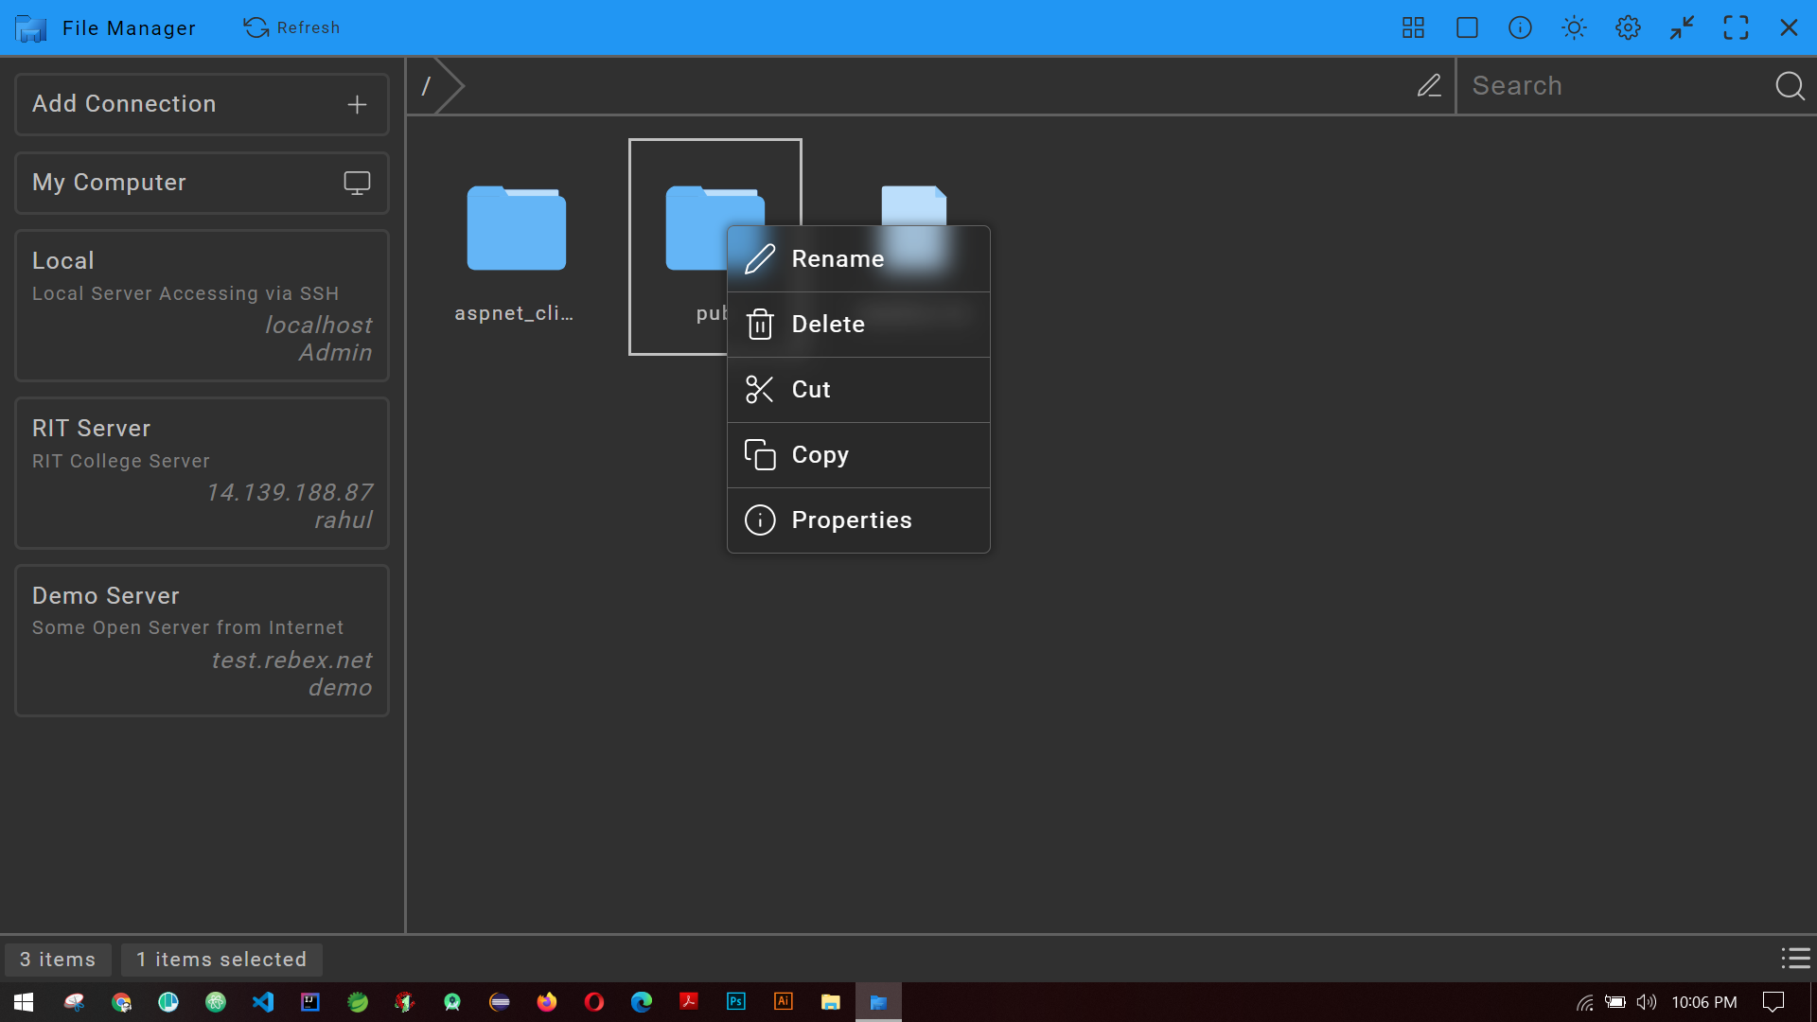Image resolution: width=1817 pixels, height=1022 pixels.
Task: Click the path edit pencil icon
Action: pos(1429,85)
